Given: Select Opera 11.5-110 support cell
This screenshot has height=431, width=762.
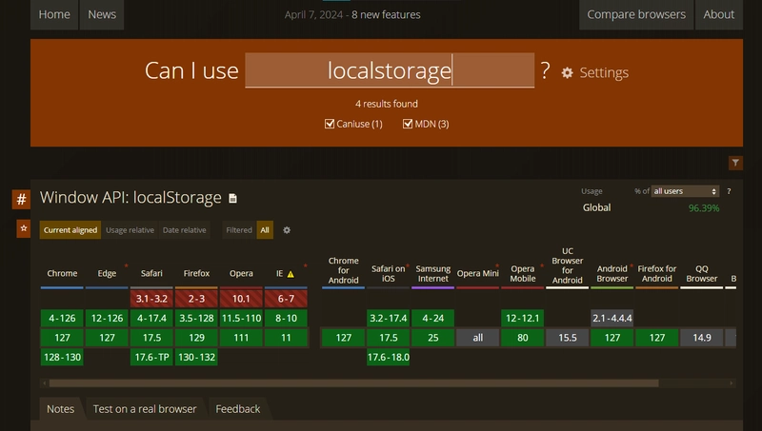Looking at the screenshot, I should point(241,319).
